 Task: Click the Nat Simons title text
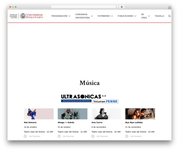(x=30, y=122)
